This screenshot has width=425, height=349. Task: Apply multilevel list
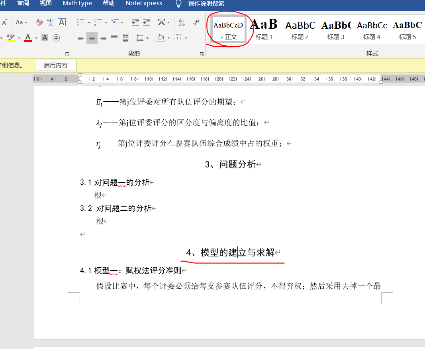[115, 22]
